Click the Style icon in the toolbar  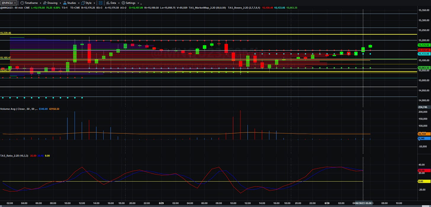[x=83, y=3]
